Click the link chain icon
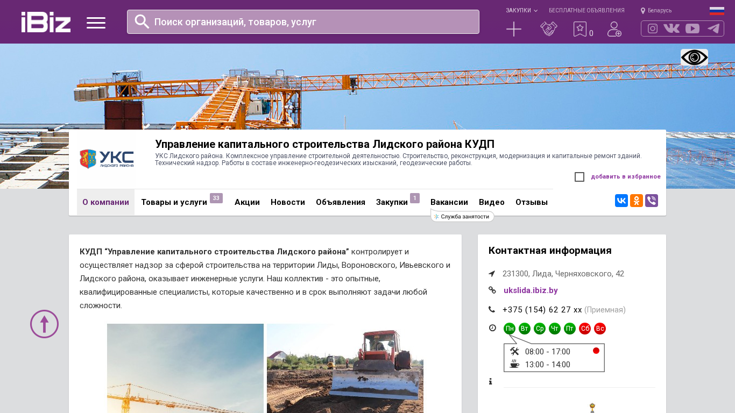The width and height of the screenshot is (735, 413). tap(492, 290)
